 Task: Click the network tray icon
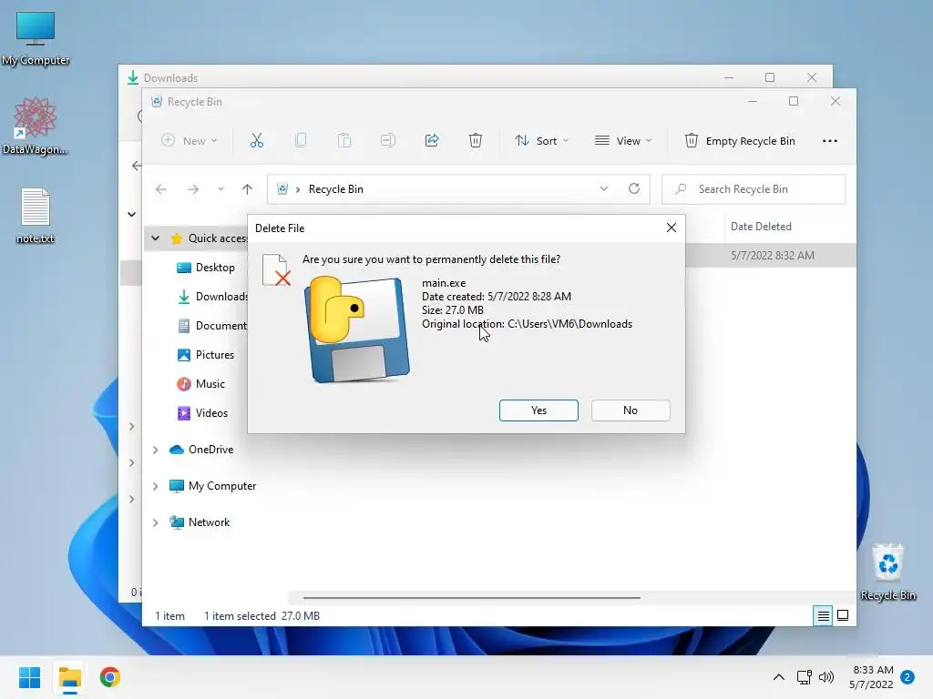(804, 677)
